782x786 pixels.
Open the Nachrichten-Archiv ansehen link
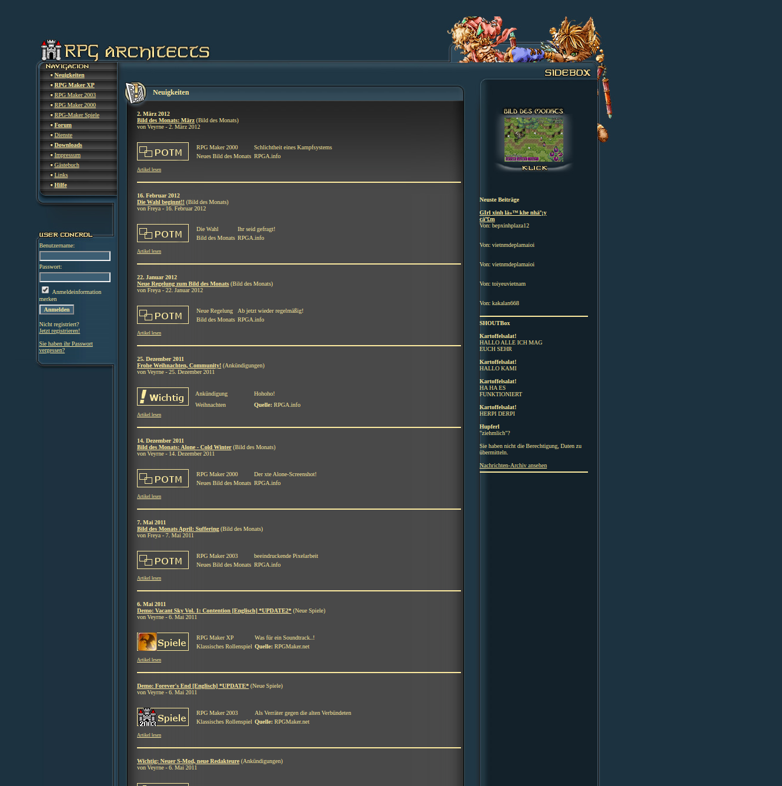513,466
